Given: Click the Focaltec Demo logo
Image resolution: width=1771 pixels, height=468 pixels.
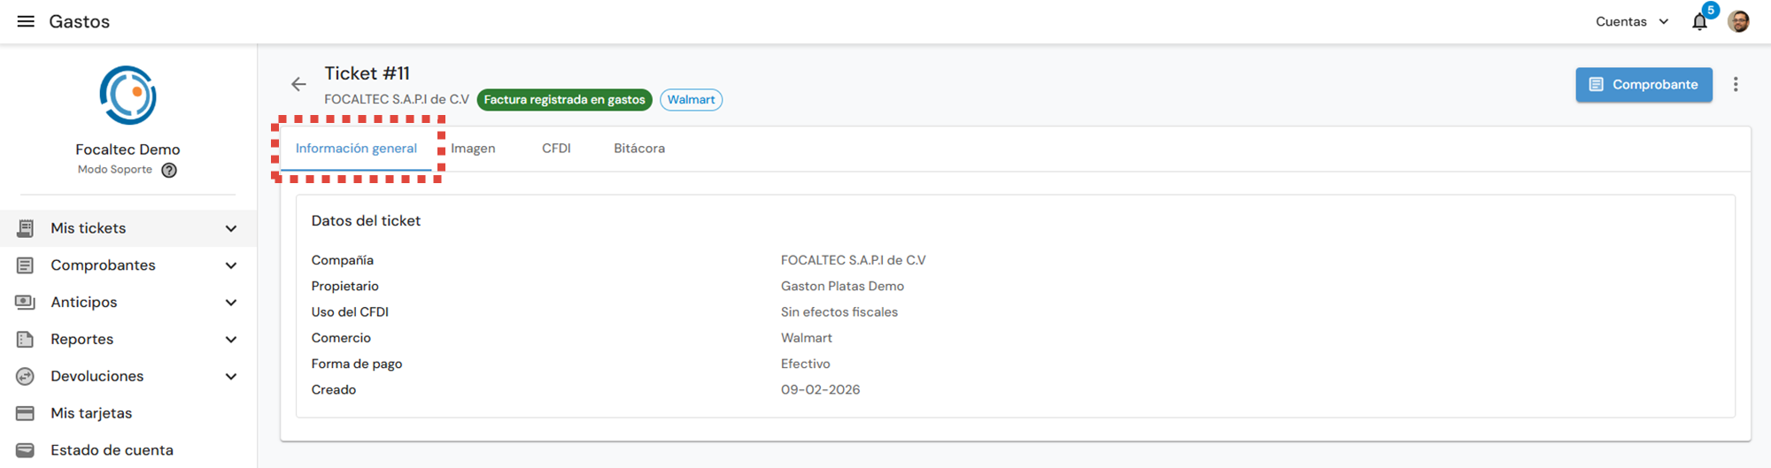Looking at the screenshot, I should [128, 96].
